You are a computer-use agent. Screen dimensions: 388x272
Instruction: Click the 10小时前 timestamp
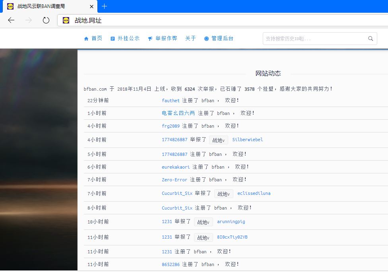coord(98,222)
